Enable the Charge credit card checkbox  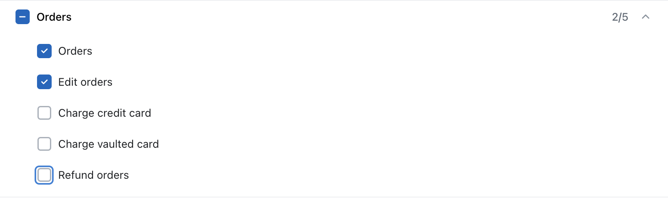tap(44, 113)
